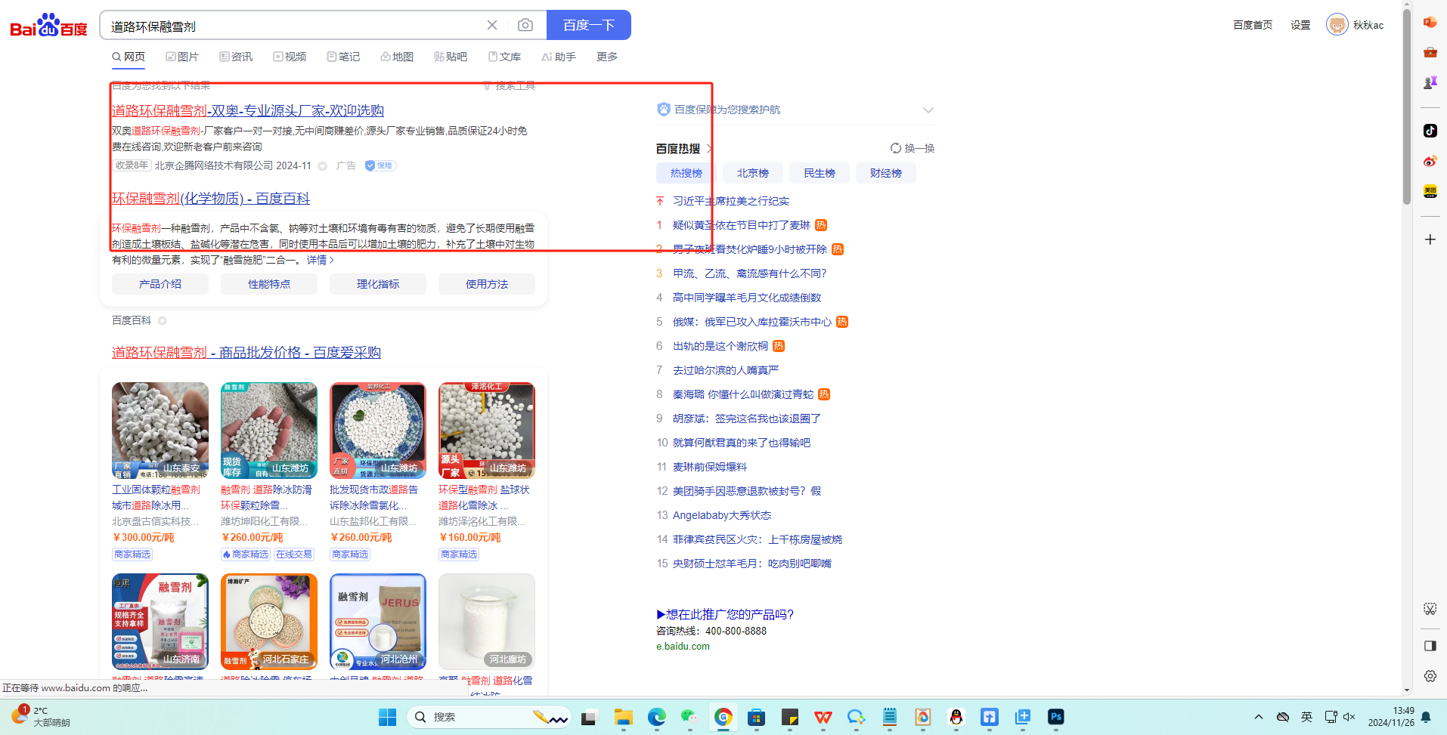This screenshot has height=735, width=1447.
Task: Open Task View on the taskbar
Action: [x=590, y=717]
